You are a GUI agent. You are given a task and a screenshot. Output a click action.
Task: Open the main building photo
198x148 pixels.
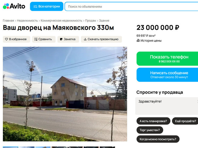point(65,94)
